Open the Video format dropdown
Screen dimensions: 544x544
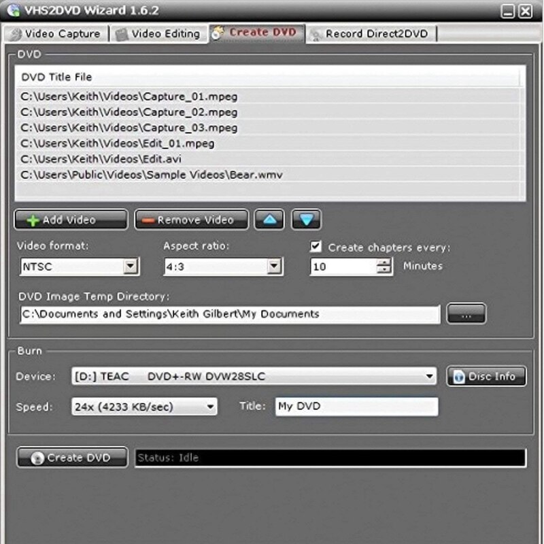click(131, 266)
